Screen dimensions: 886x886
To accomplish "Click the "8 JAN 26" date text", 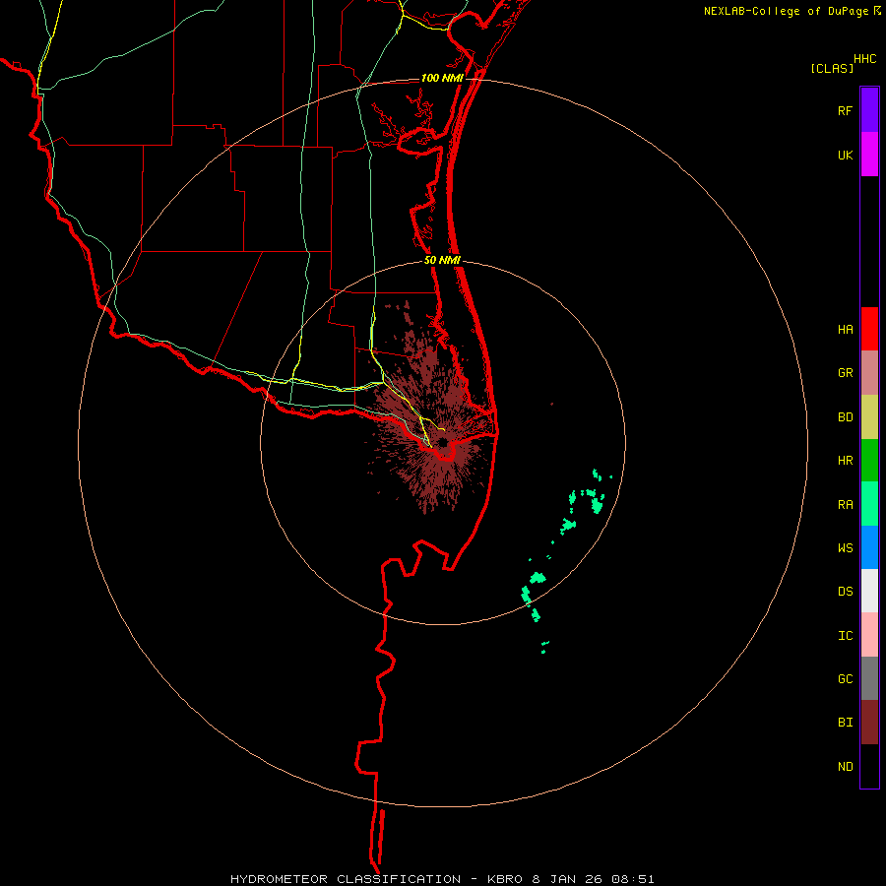I will pyautogui.click(x=568, y=879).
